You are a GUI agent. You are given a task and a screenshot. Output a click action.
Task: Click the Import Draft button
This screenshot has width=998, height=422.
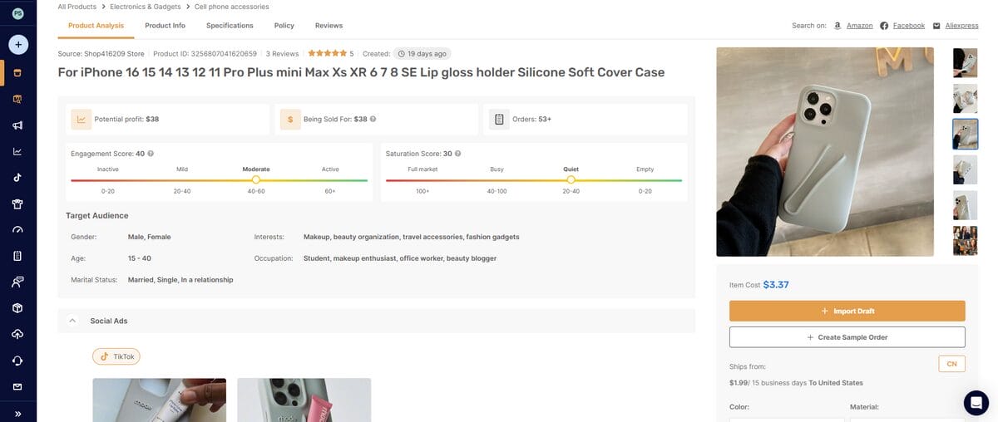point(847,311)
